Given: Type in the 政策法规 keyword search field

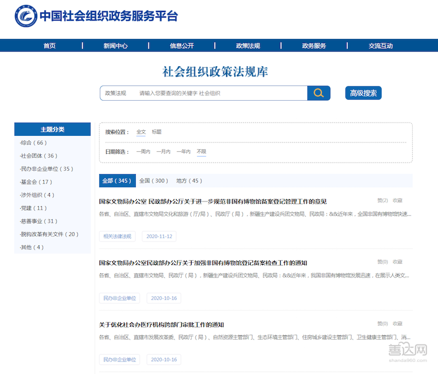Looking at the screenshot, I should pos(219,93).
